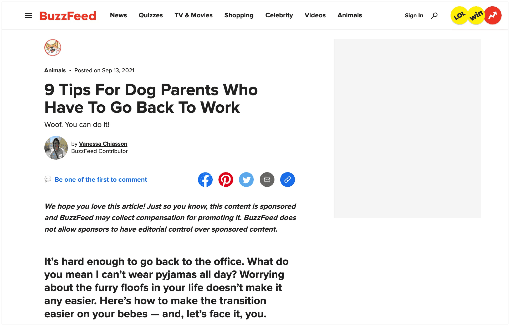The image size is (510, 326).
Task: Click the Sign In link
Action: 414,16
